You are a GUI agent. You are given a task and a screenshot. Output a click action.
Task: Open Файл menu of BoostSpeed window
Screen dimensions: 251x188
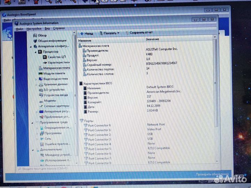[7, 20]
